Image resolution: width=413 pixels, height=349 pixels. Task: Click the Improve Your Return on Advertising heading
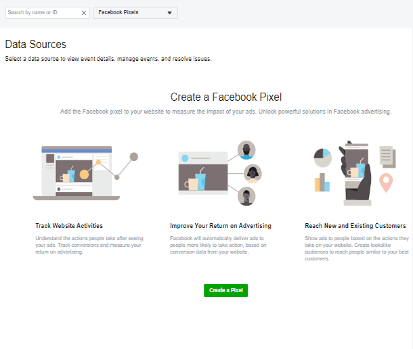point(221,225)
